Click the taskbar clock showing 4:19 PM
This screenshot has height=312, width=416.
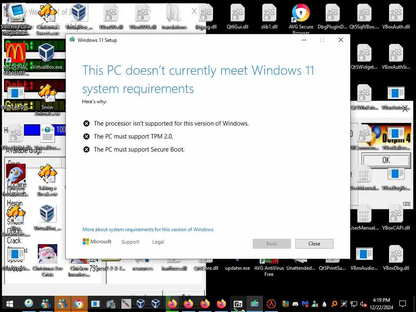pyautogui.click(x=381, y=304)
